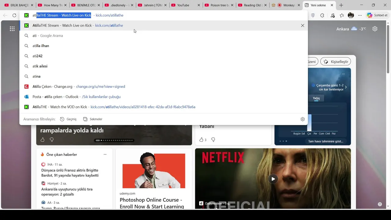Screen dimensions: 391x220
Task: Open the Extensions puzzle icon
Action: coord(322,15)
